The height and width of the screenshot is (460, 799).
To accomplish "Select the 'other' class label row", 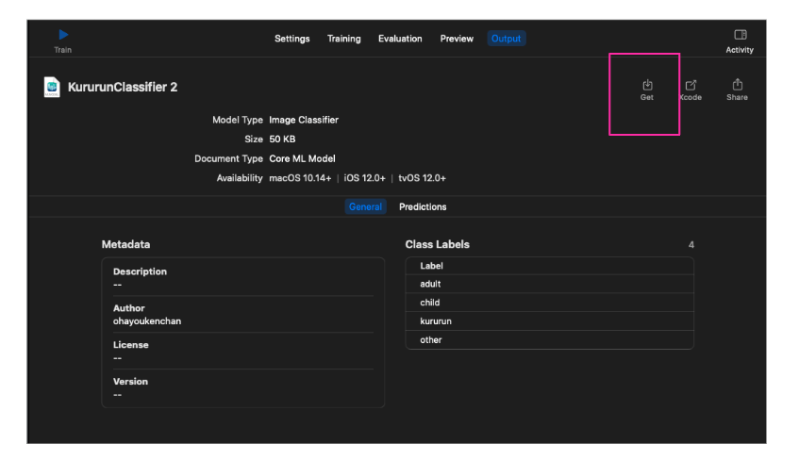I will pos(549,339).
